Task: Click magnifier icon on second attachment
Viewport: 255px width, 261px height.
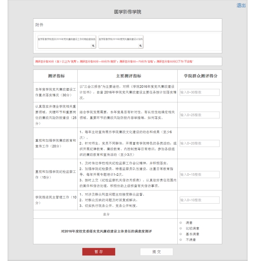Action: [x=141, y=46]
